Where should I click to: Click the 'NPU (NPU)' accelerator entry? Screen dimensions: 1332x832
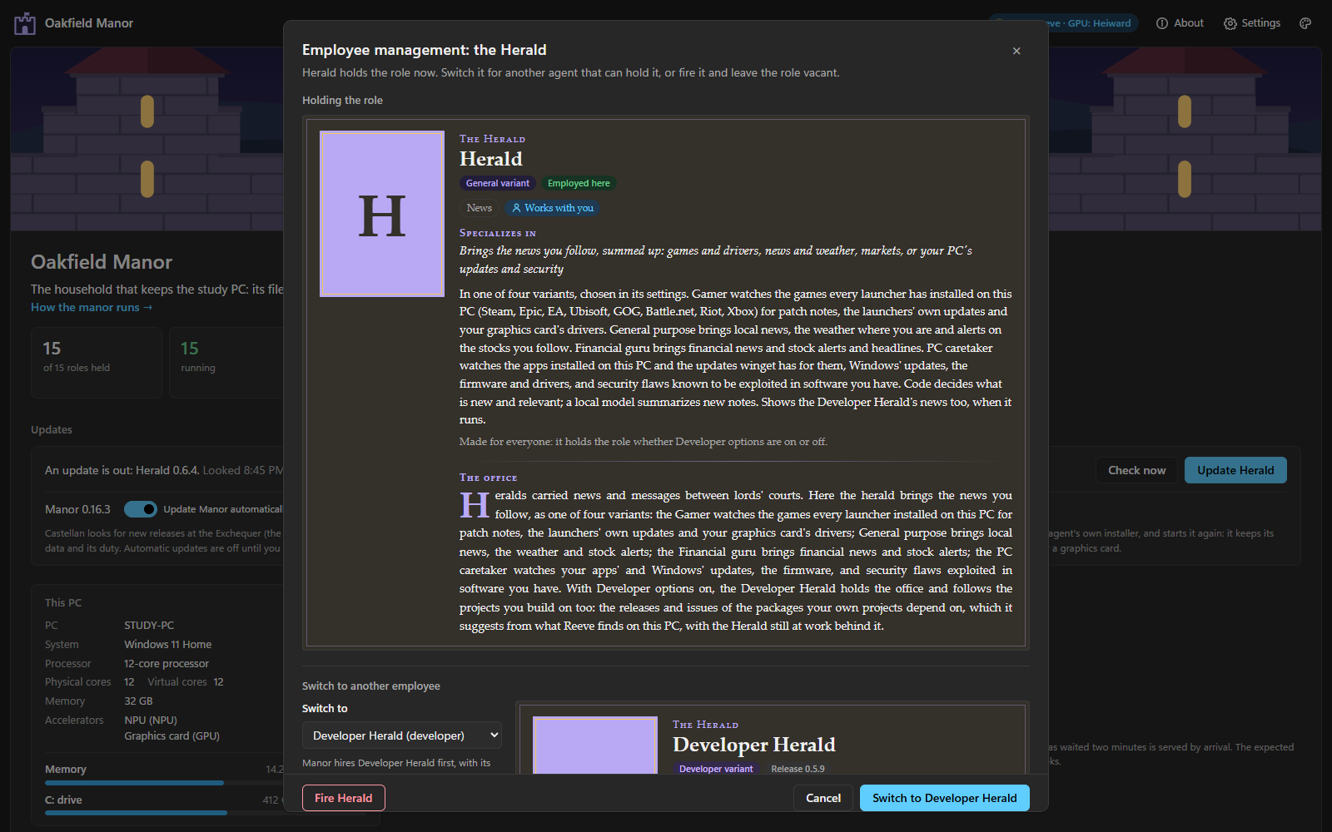pos(151,720)
